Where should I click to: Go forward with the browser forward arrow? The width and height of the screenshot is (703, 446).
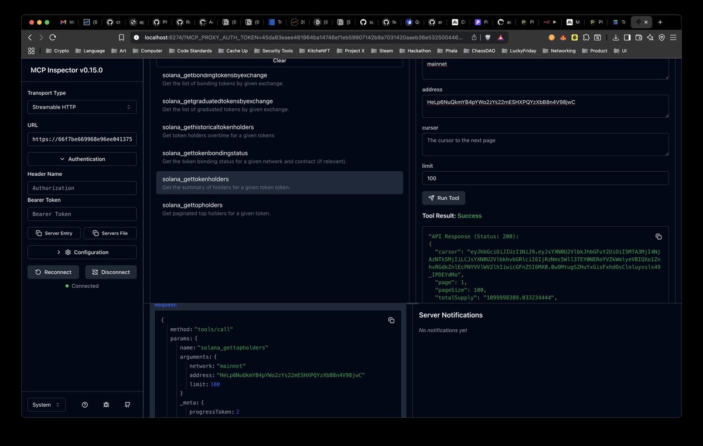tap(41, 37)
